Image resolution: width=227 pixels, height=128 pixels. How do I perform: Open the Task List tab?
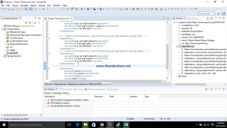193,18
